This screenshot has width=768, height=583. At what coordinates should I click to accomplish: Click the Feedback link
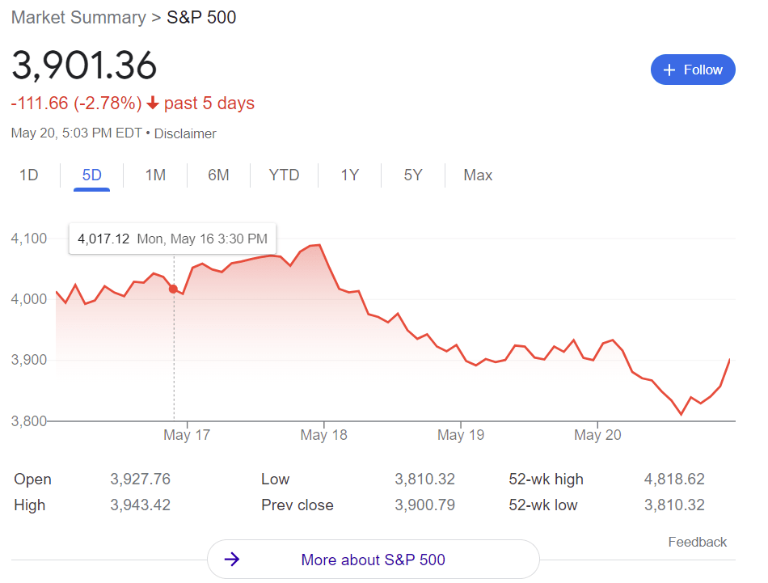pos(697,542)
